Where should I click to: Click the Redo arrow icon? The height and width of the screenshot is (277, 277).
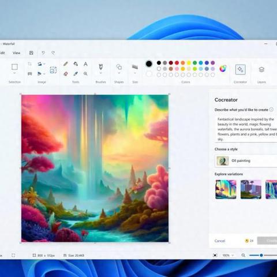click(x=53, y=53)
